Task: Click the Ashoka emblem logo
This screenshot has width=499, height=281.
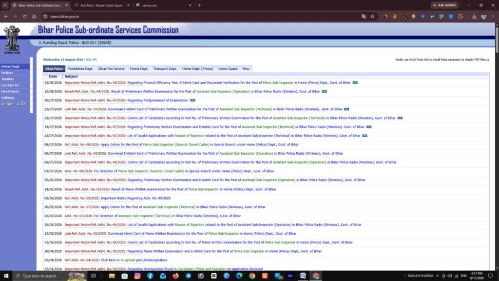Action: pos(12,40)
